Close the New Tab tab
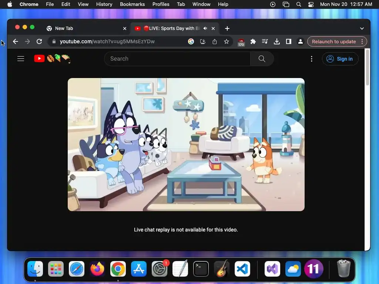 coord(125,28)
